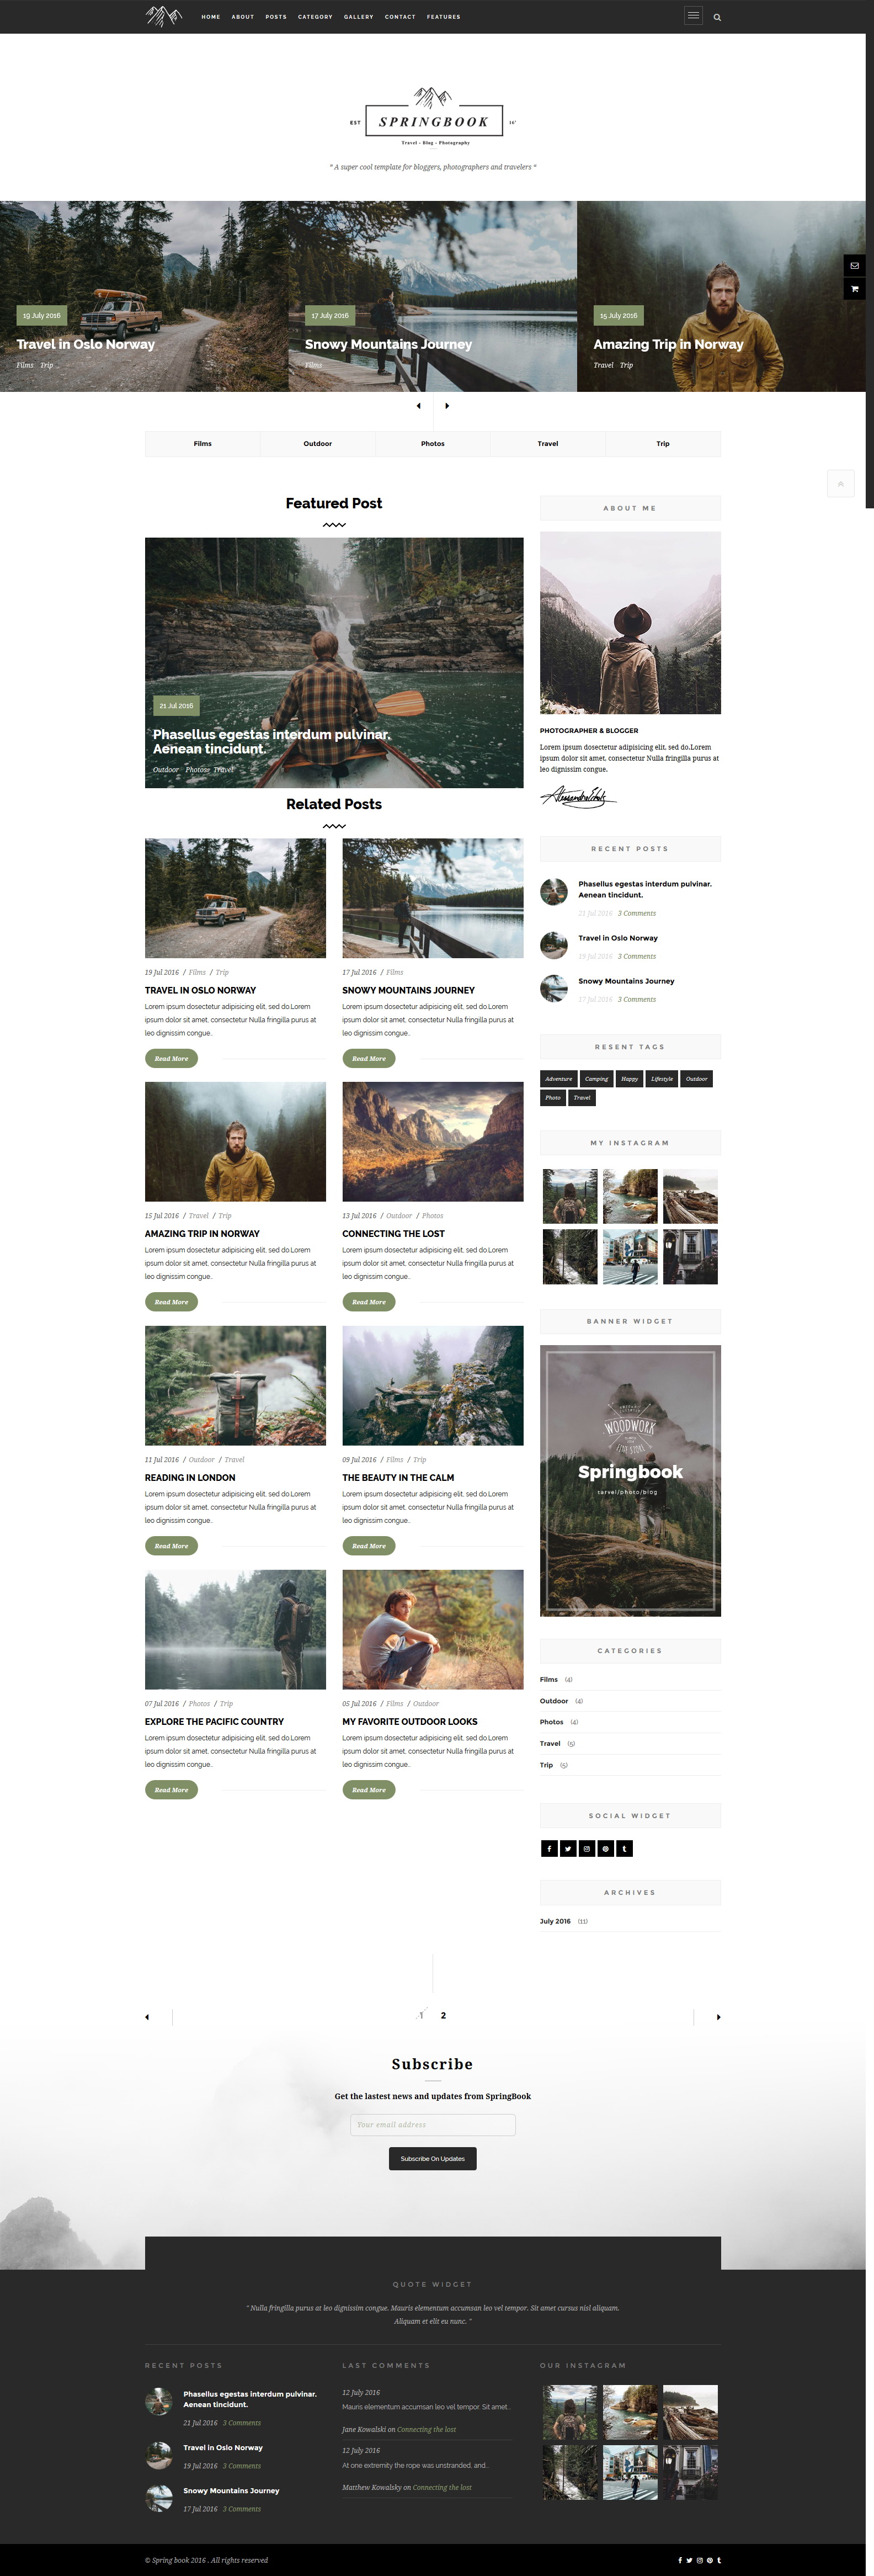Click the scroll-to-top chevron button
Viewport: 874px width, 2576px height.
(x=840, y=484)
